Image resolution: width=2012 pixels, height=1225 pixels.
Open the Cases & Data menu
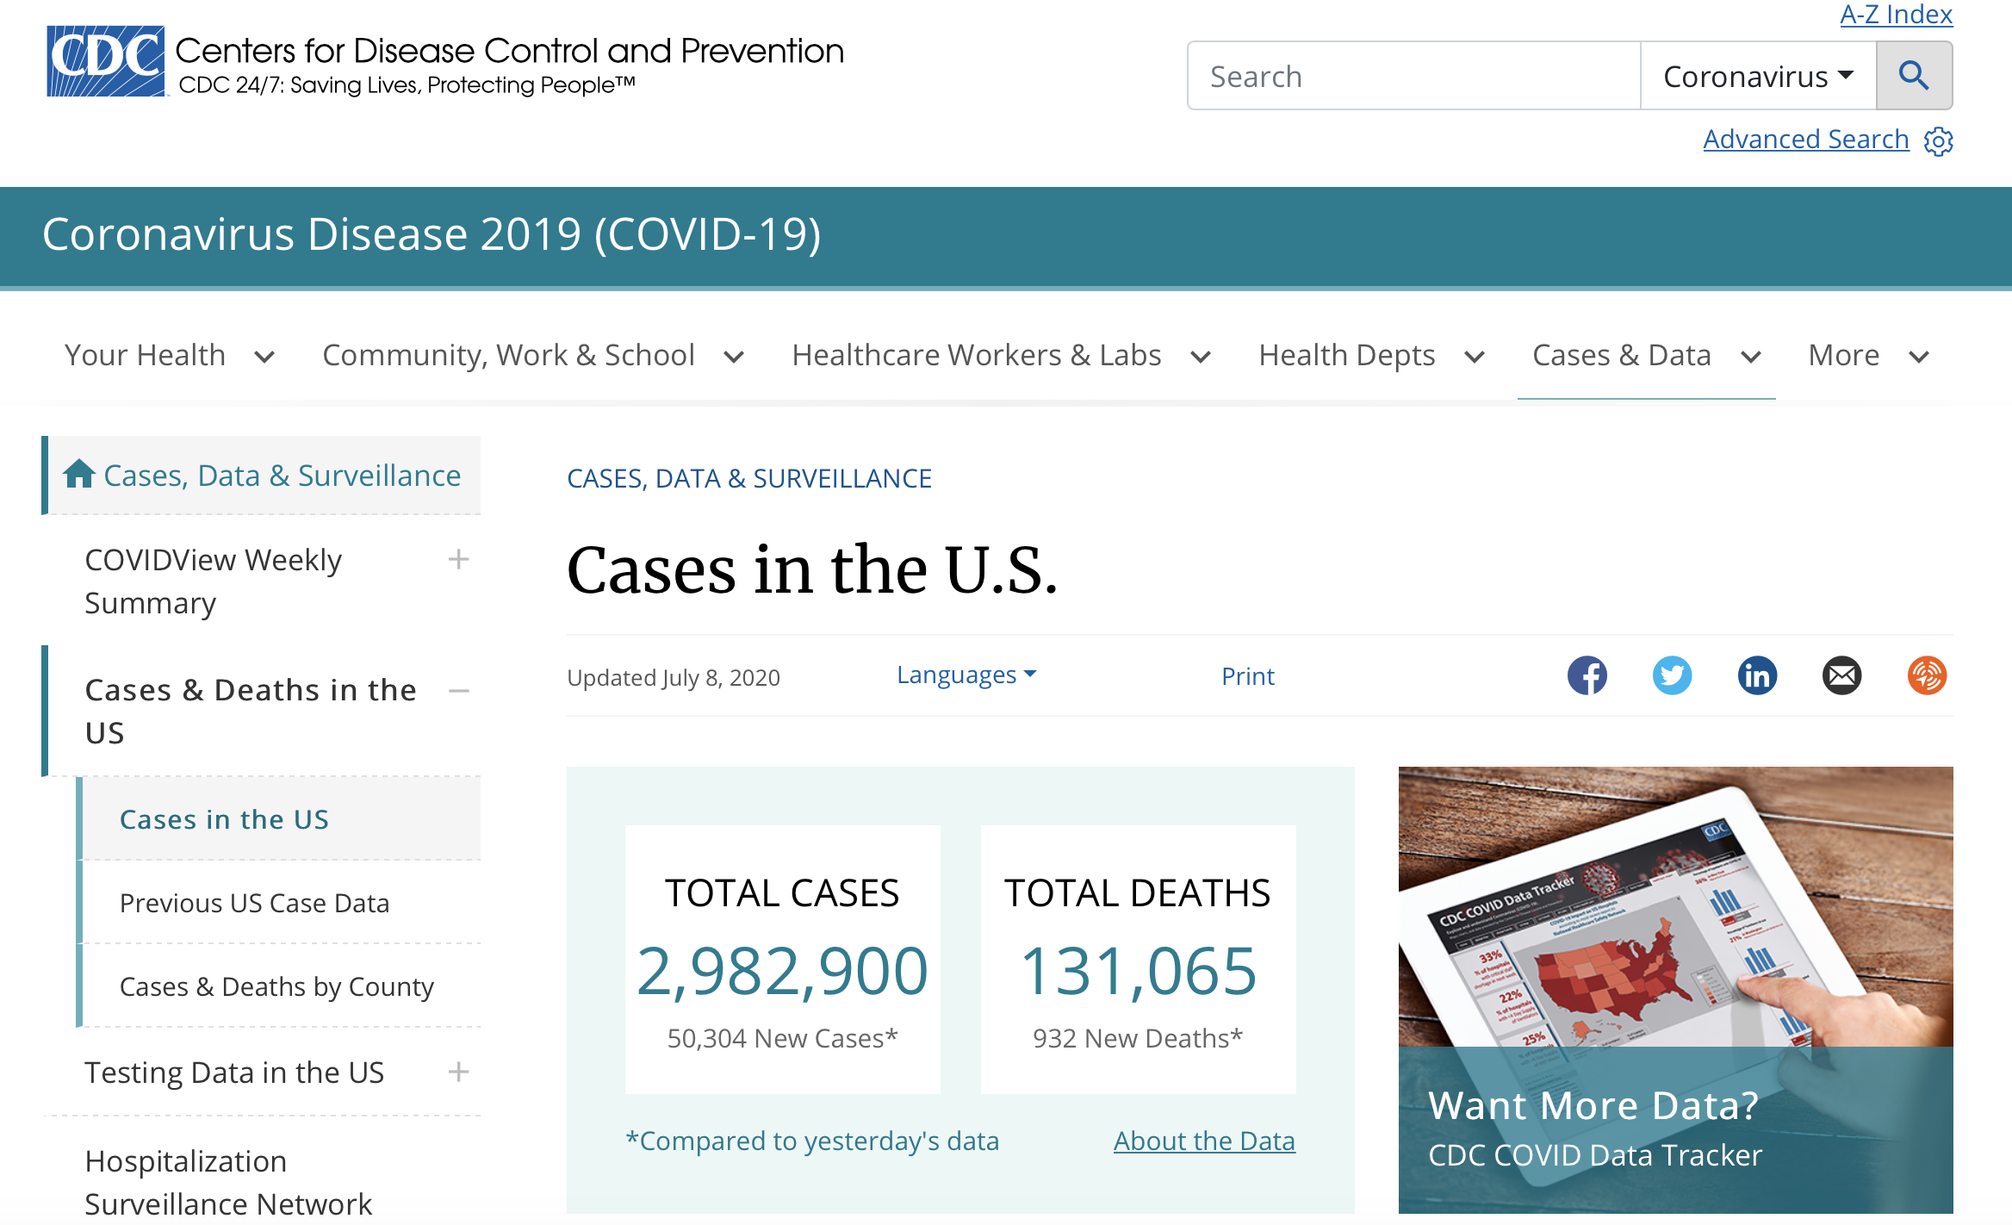coord(1646,355)
